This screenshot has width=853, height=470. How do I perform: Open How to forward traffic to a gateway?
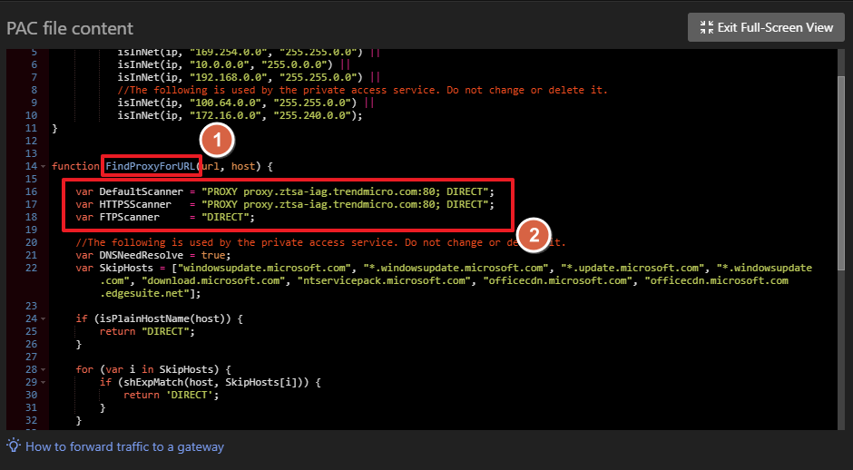124,446
